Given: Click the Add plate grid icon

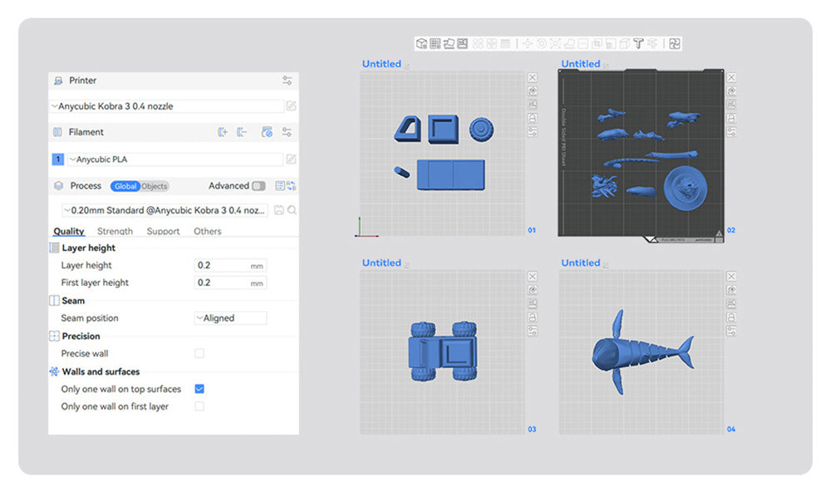Looking at the screenshot, I should tap(435, 43).
